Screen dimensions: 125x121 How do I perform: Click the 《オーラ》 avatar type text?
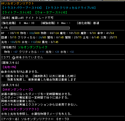[x=63, y=119]
